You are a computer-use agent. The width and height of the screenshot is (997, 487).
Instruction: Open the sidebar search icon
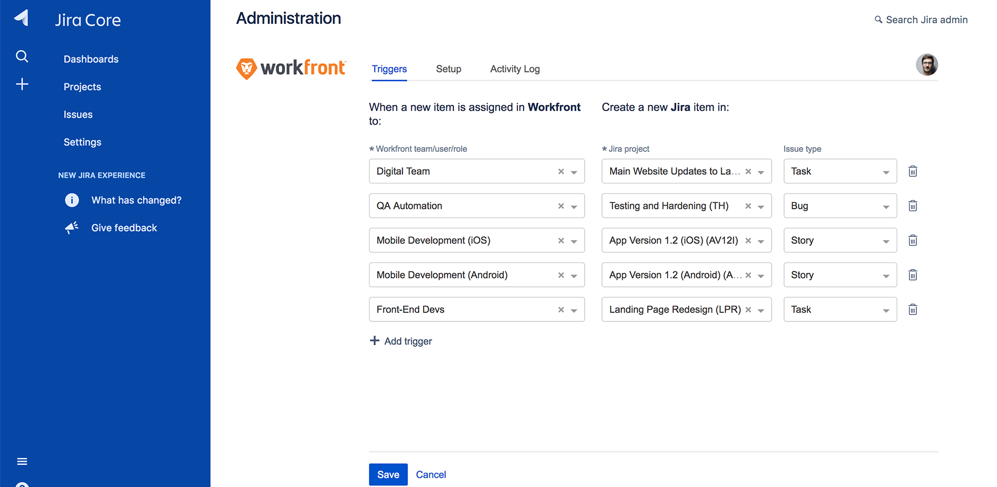pyautogui.click(x=22, y=56)
